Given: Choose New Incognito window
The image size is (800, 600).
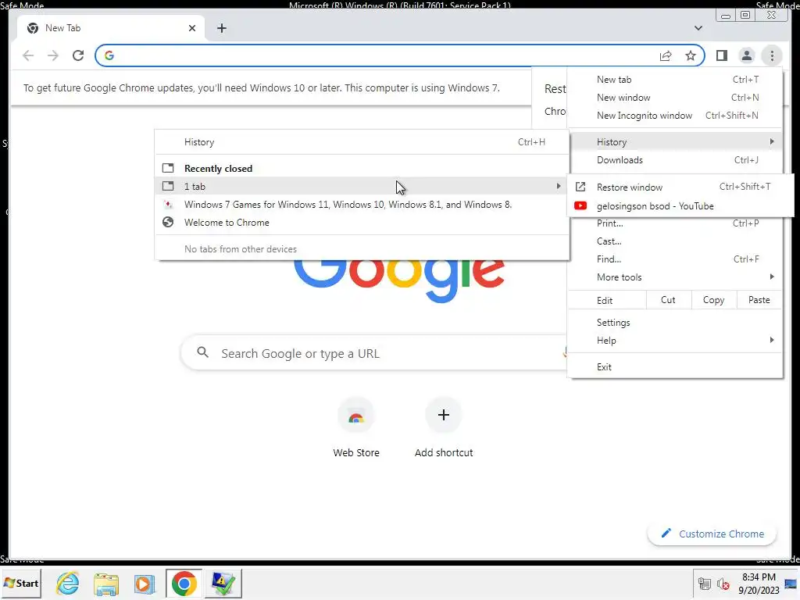Looking at the screenshot, I should pos(674,116).
